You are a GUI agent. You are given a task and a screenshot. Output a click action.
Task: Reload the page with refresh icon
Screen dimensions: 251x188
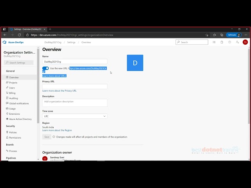19,35
